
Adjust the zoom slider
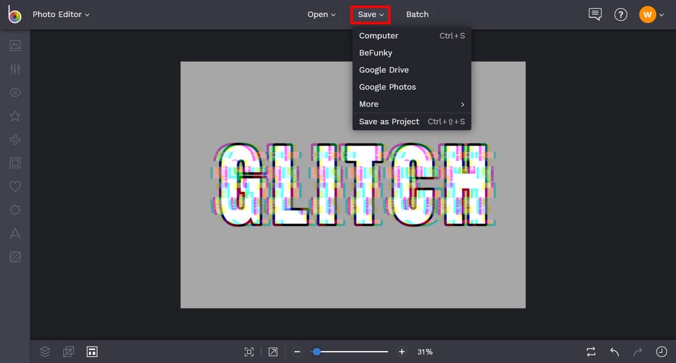click(317, 351)
